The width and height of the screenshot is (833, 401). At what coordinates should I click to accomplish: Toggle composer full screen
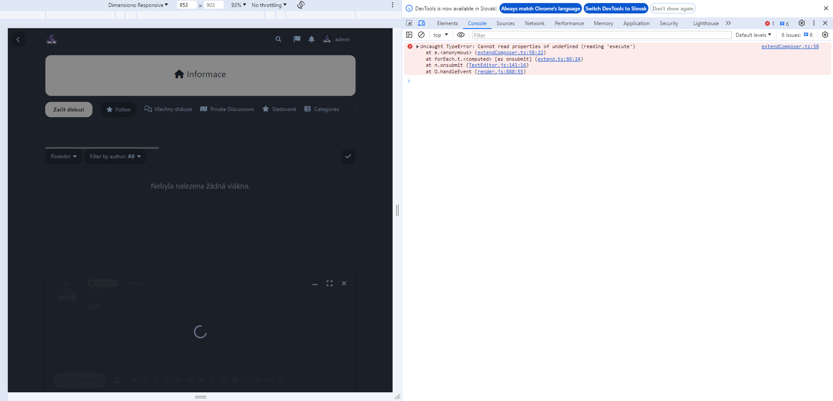tap(330, 284)
